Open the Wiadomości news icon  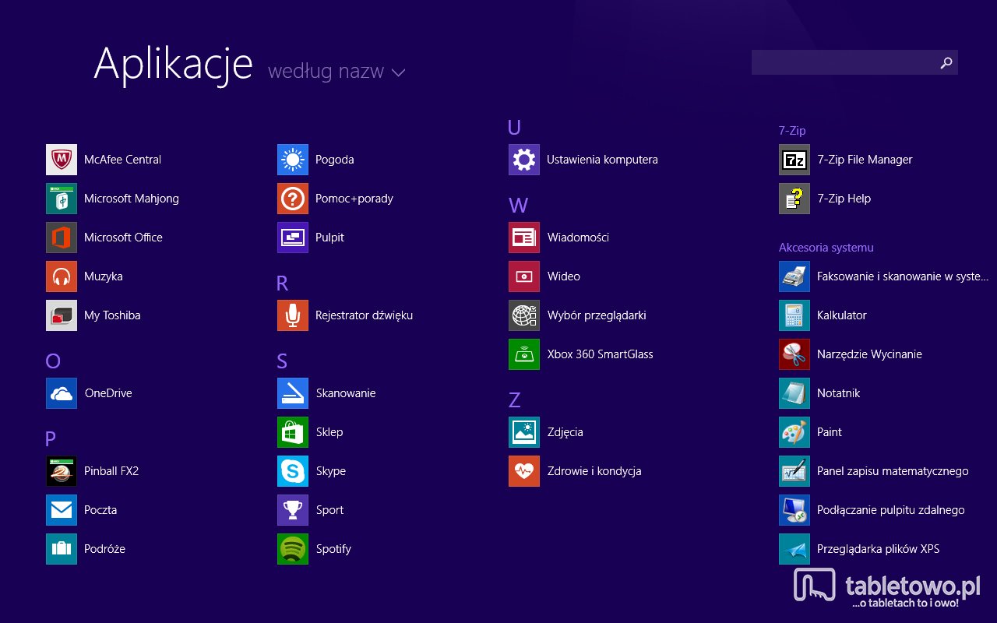[524, 238]
